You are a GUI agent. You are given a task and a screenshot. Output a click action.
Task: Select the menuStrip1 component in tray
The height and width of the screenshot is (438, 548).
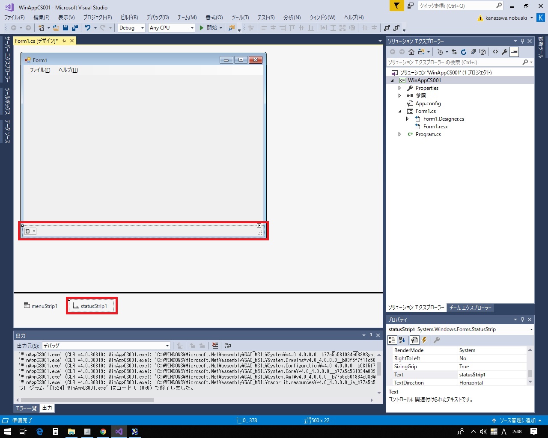click(x=40, y=306)
